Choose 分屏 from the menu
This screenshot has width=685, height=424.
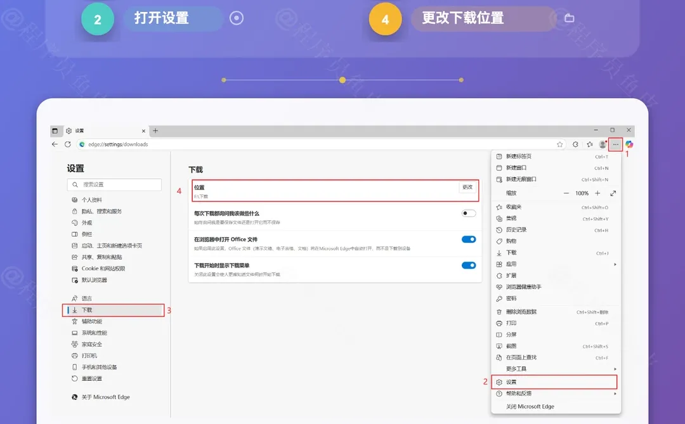[556, 335]
